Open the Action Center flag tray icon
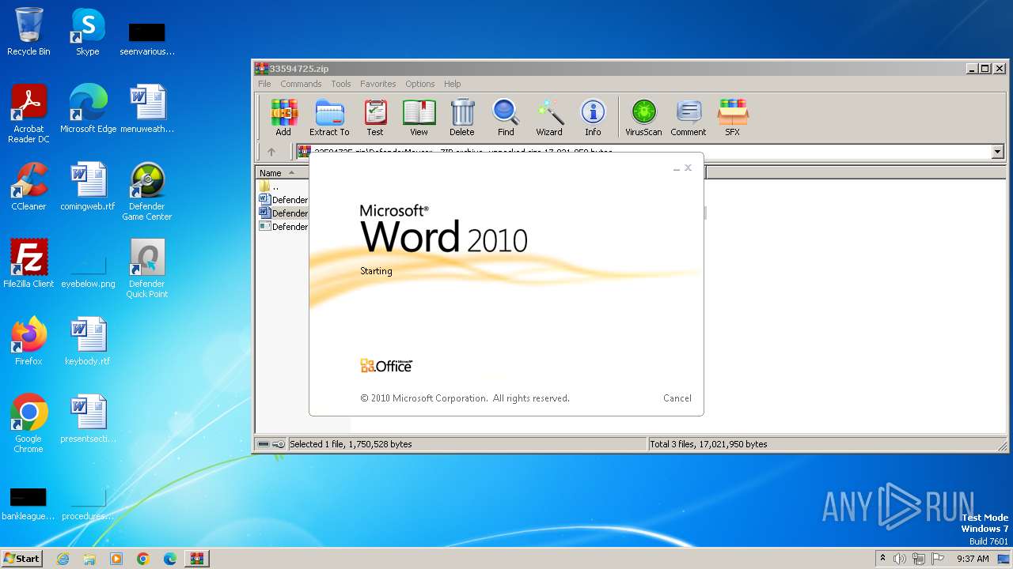Screen dimensions: 1013x569 (938, 559)
